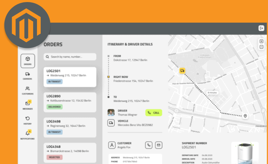This screenshot has width=268, height=164.
Task: Click Bismarckstrasse 2, 14098 Berlin address
Action: point(69,151)
